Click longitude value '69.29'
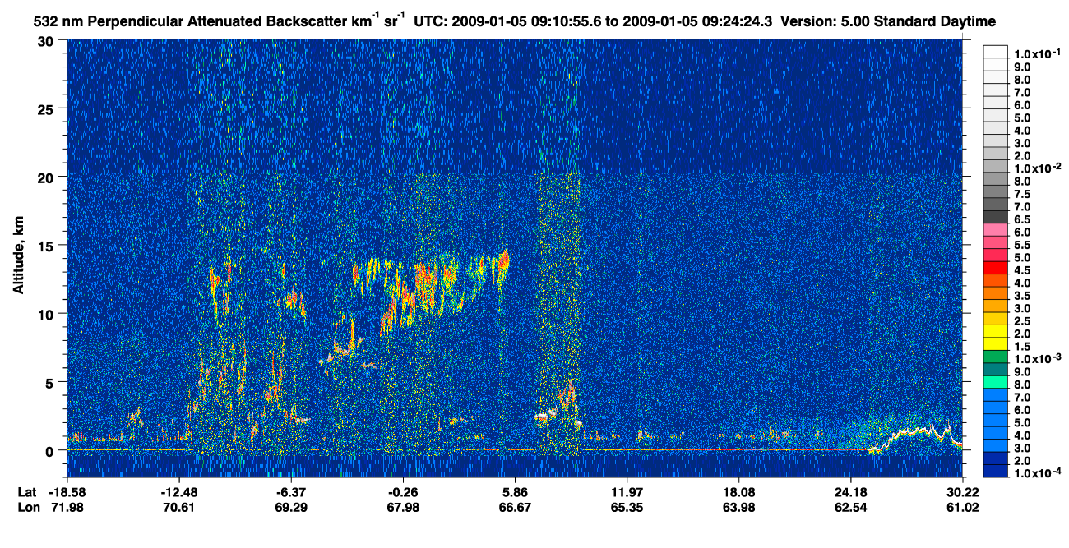This screenshot has width=1069, height=548. click(x=291, y=508)
